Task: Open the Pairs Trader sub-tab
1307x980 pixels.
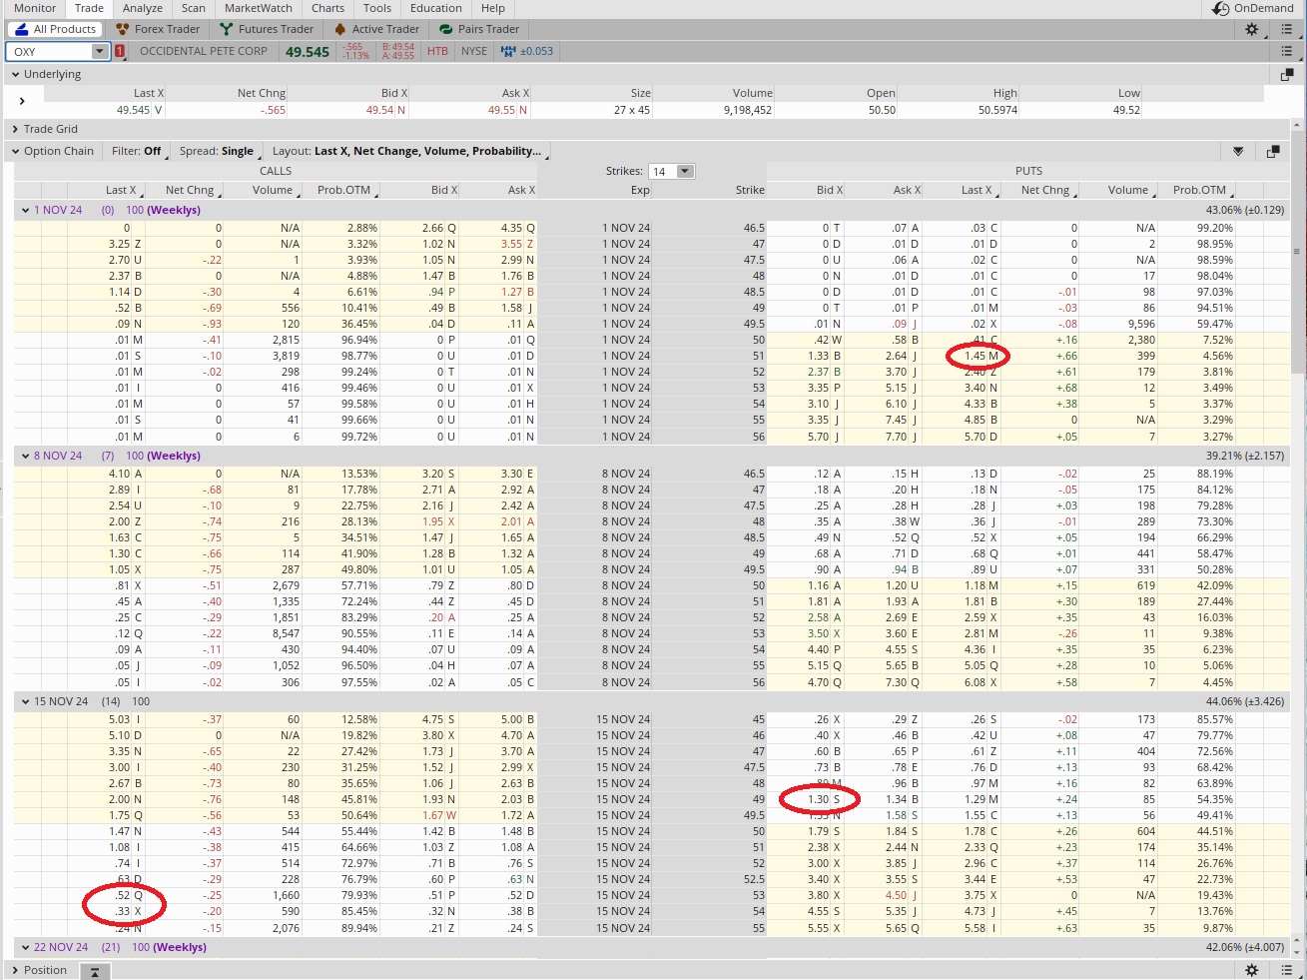Action: coord(479,29)
